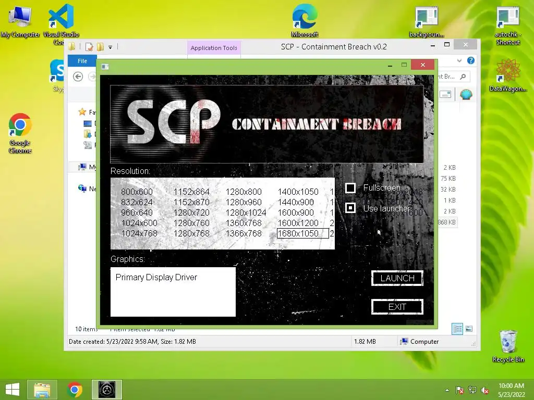Open Visual Studio Code desktop shortcut
Viewport: 534px width, 400px height.
[61, 24]
